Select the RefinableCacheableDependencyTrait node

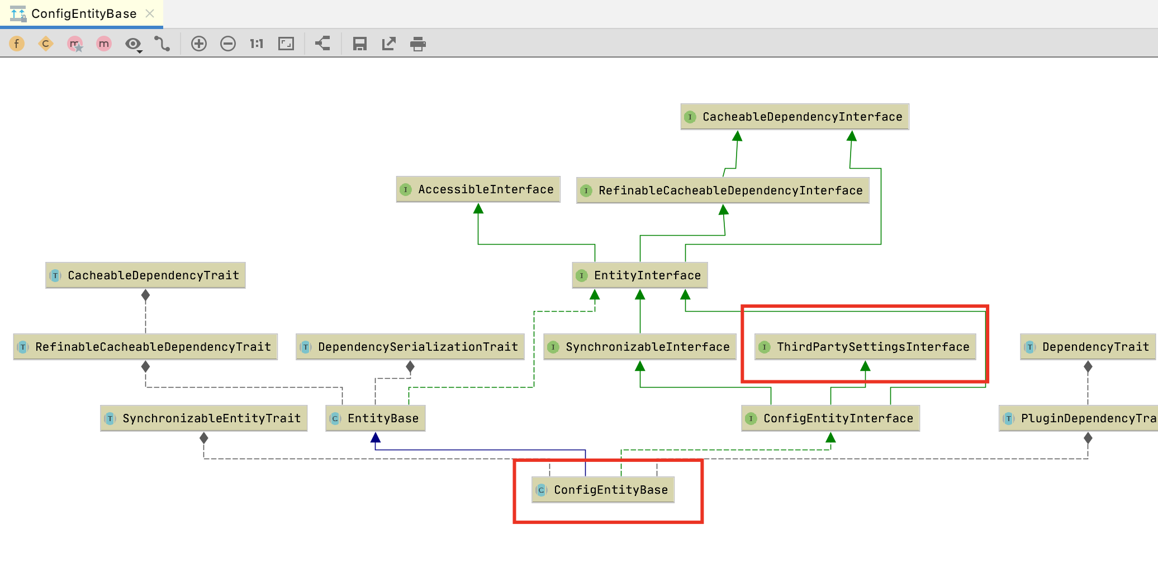(145, 347)
